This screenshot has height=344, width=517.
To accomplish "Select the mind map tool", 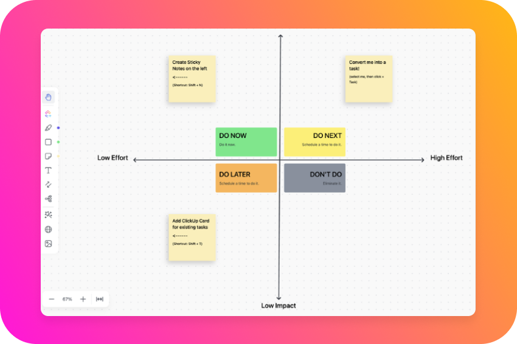I will pos(48,199).
